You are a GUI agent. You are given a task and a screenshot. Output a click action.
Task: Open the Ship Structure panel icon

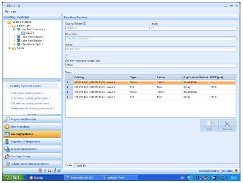[7, 127]
